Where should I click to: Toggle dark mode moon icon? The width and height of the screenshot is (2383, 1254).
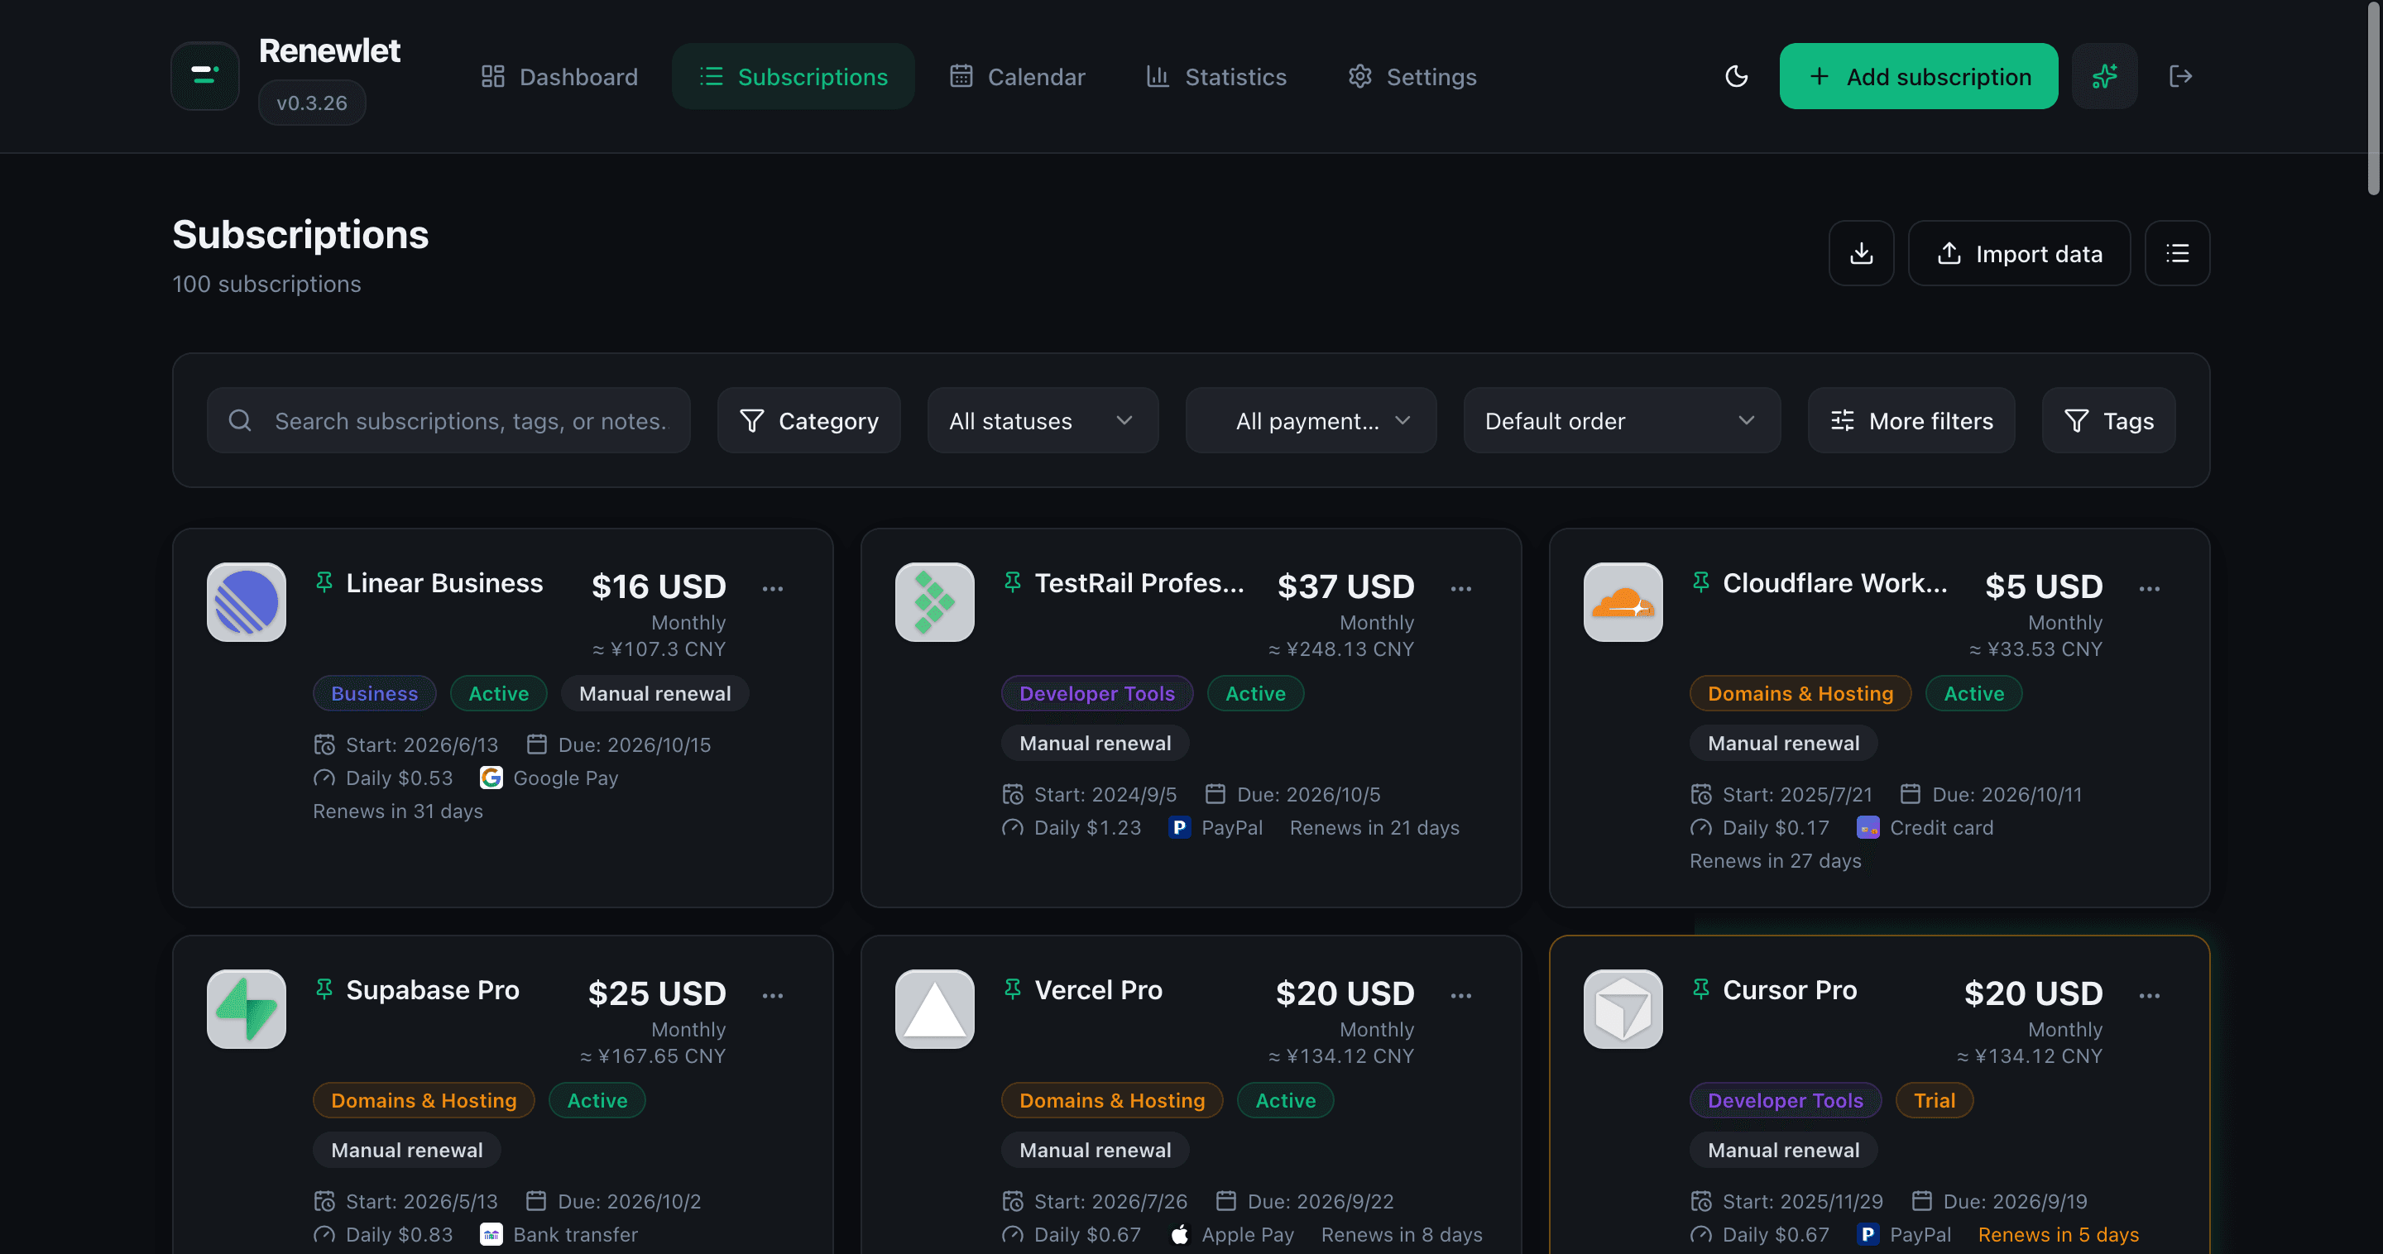(x=1737, y=76)
